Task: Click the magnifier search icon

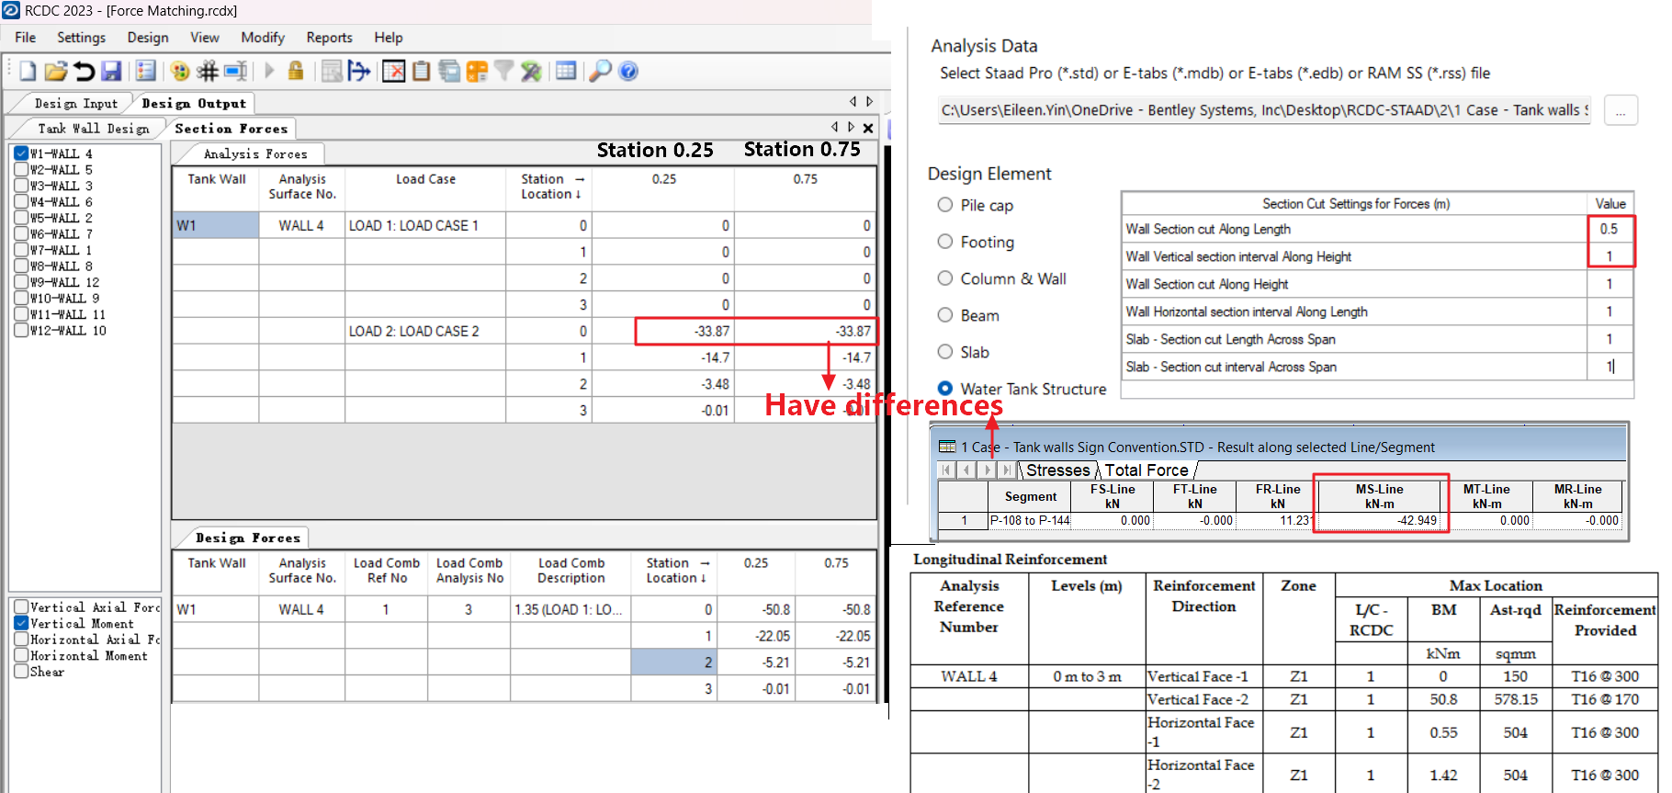Action: [x=600, y=72]
